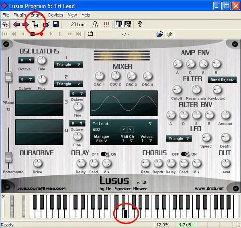Save bank with floppy disk icon

tap(56, 24)
